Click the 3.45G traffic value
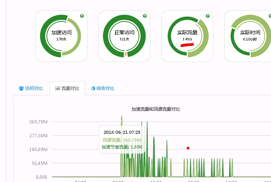The width and height of the screenshot is (271, 182). click(187, 39)
